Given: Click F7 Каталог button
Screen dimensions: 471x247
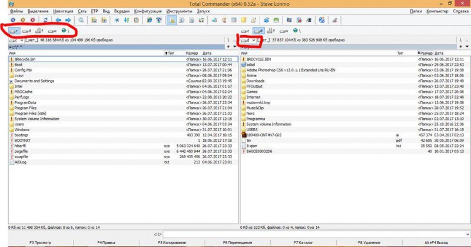Looking at the screenshot, I should pyautogui.click(x=303, y=242).
